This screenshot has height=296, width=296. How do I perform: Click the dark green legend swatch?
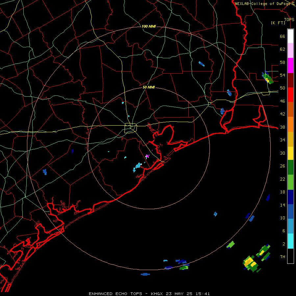[x=290, y=167]
